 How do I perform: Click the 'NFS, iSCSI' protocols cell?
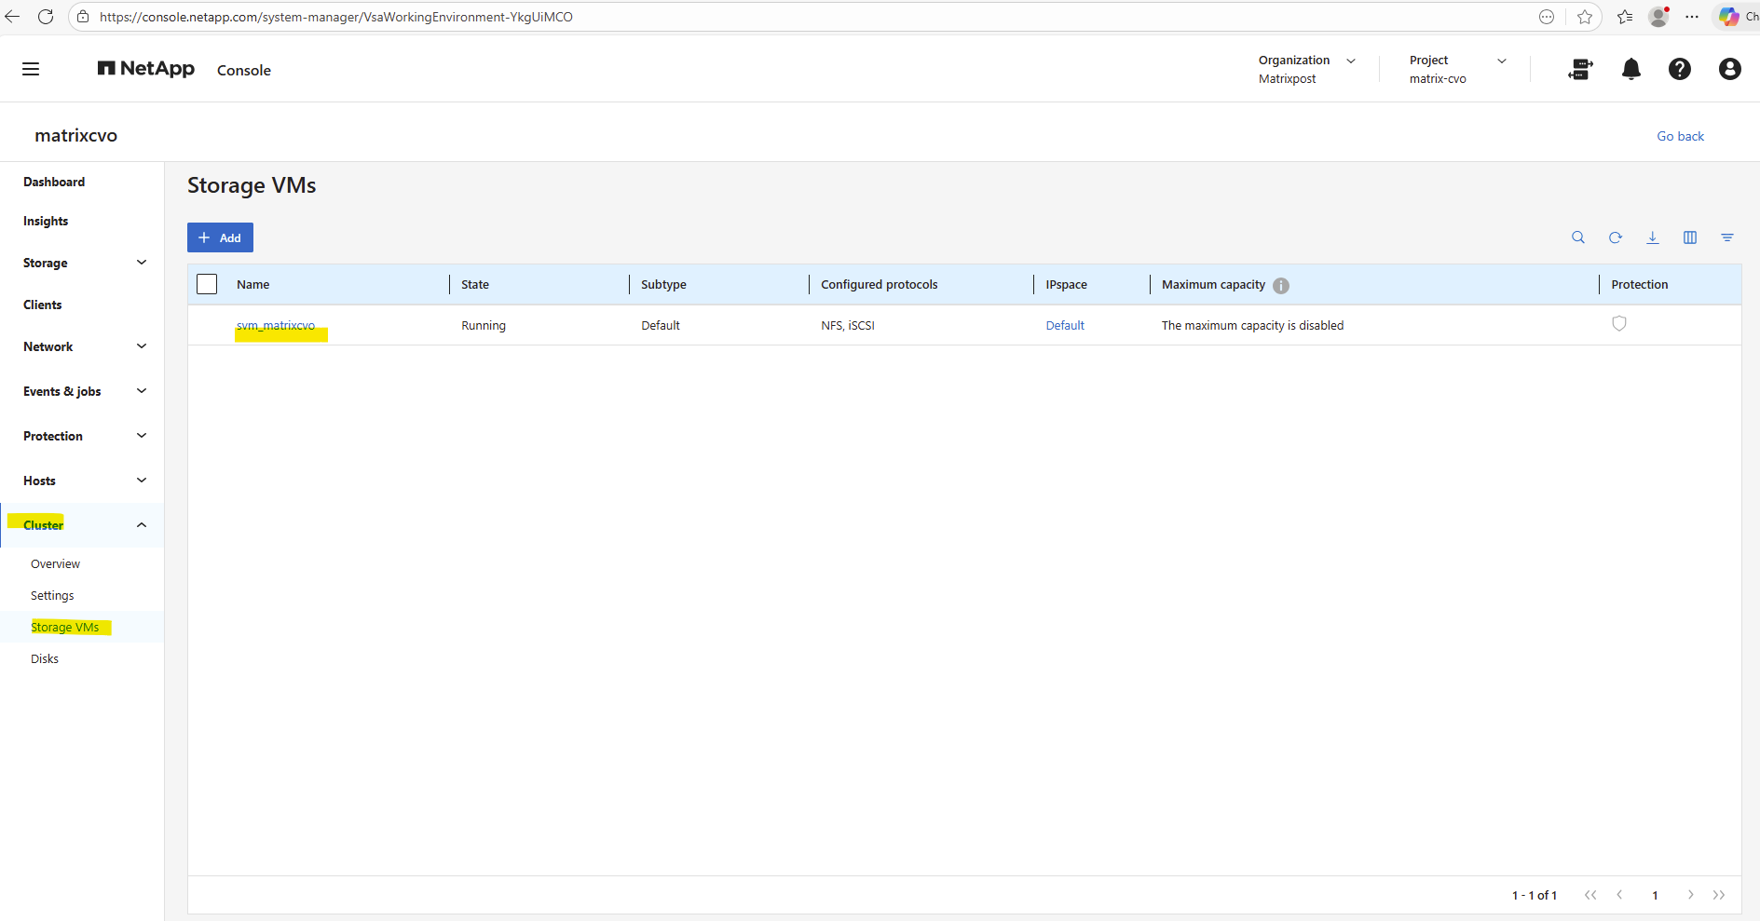848,325
